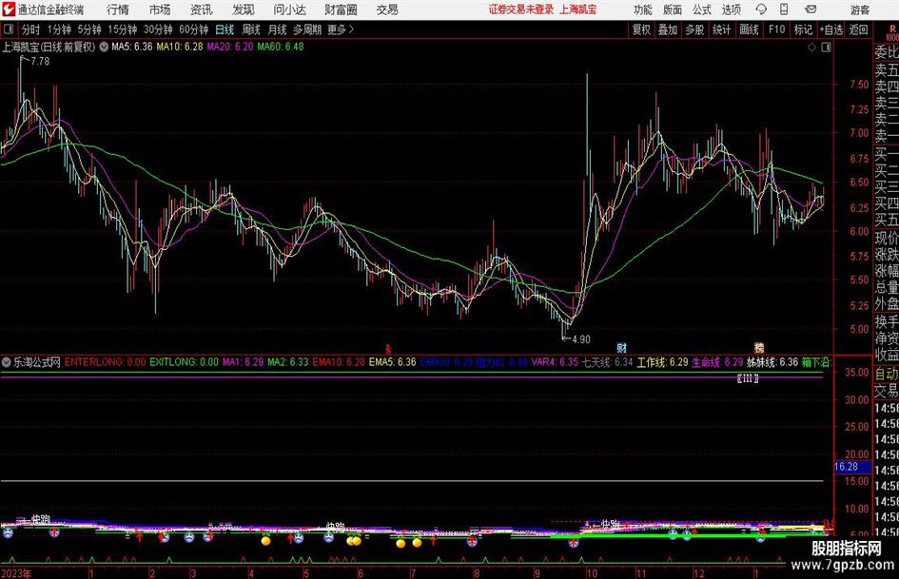899x579 pixels.
Task: Open the 功能 menu
Action: 643,10
